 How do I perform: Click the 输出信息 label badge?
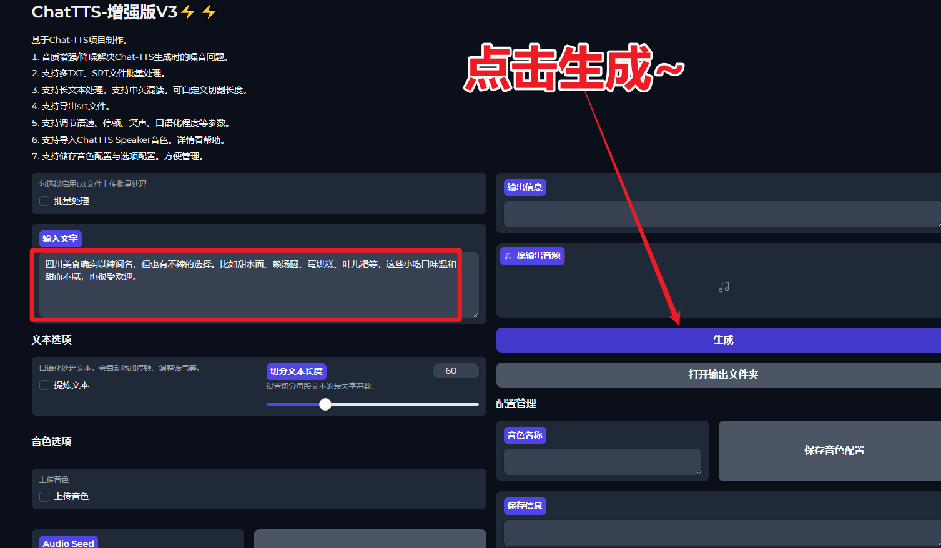(525, 187)
